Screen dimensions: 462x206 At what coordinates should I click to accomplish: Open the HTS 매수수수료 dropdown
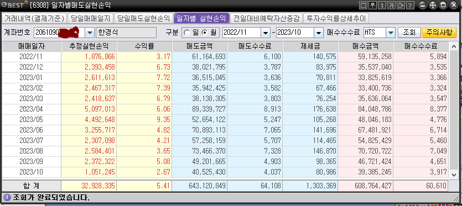click(x=391, y=33)
